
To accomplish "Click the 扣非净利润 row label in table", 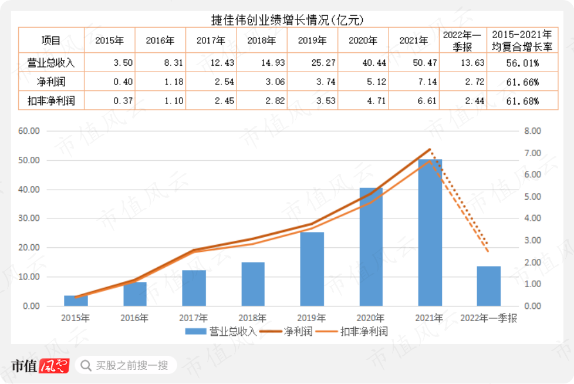I will (51, 100).
